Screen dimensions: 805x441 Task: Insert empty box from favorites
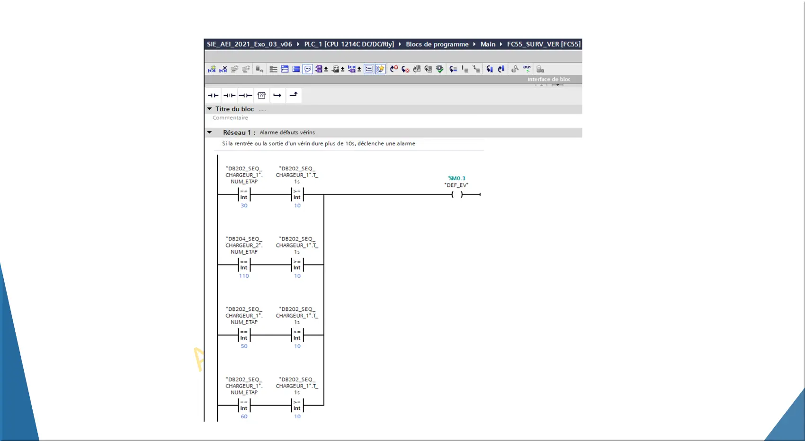point(261,95)
